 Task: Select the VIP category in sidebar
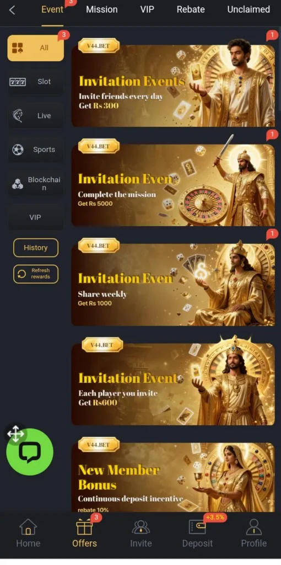[x=36, y=217]
